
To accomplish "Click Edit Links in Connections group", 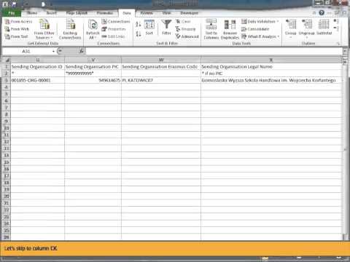I will pyautogui.click(x=113, y=36).
